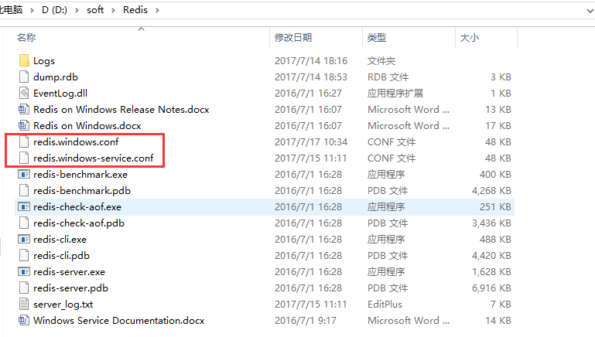Select the file name redis-cli.exe
595x337 pixels.
(60, 239)
